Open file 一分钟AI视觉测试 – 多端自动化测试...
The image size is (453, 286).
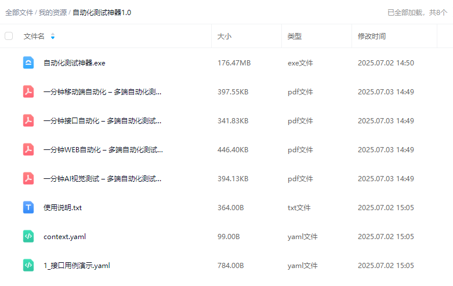pyautogui.click(x=102, y=179)
